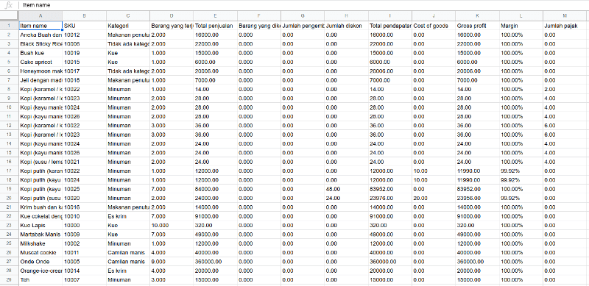Image resolution: width=589 pixels, height=286 pixels.
Task: Click the 'Martabak Manis' item cell
Action: point(40,235)
